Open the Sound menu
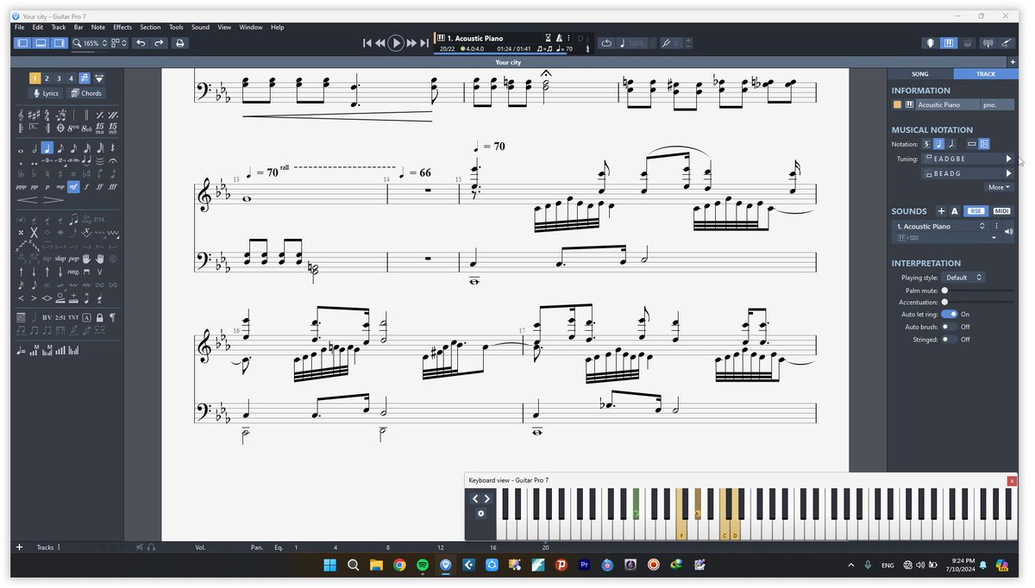The height and width of the screenshot is (588, 1035). coord(200,28)
